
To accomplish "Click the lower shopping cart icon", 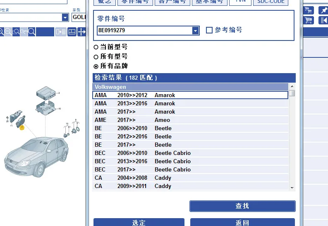I will tap(308, 20).
